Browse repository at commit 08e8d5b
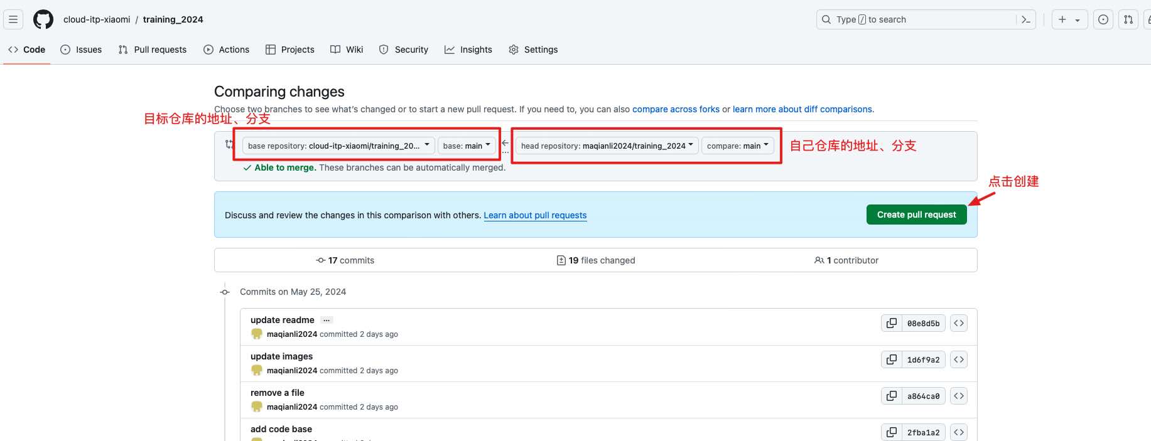Viewport: 1151px width, 441px height. pos(959,323)
